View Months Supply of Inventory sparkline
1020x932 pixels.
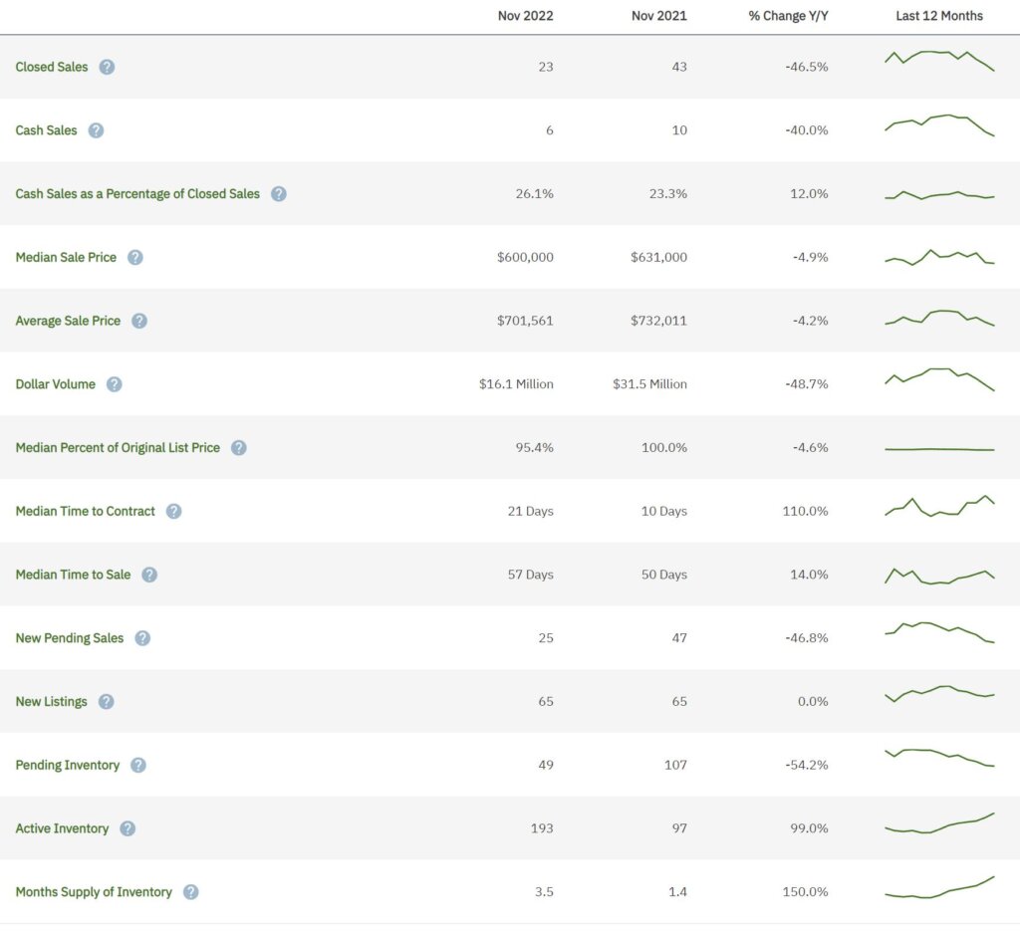click(939, 887)
